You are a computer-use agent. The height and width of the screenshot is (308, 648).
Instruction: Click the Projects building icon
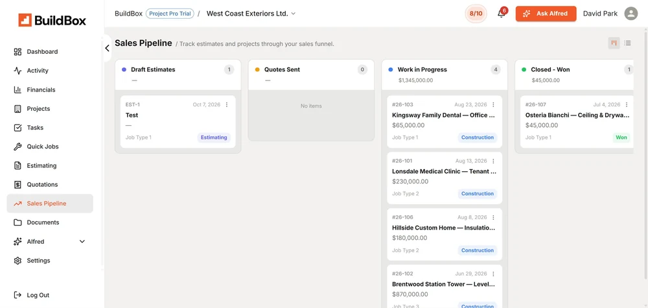17,109
